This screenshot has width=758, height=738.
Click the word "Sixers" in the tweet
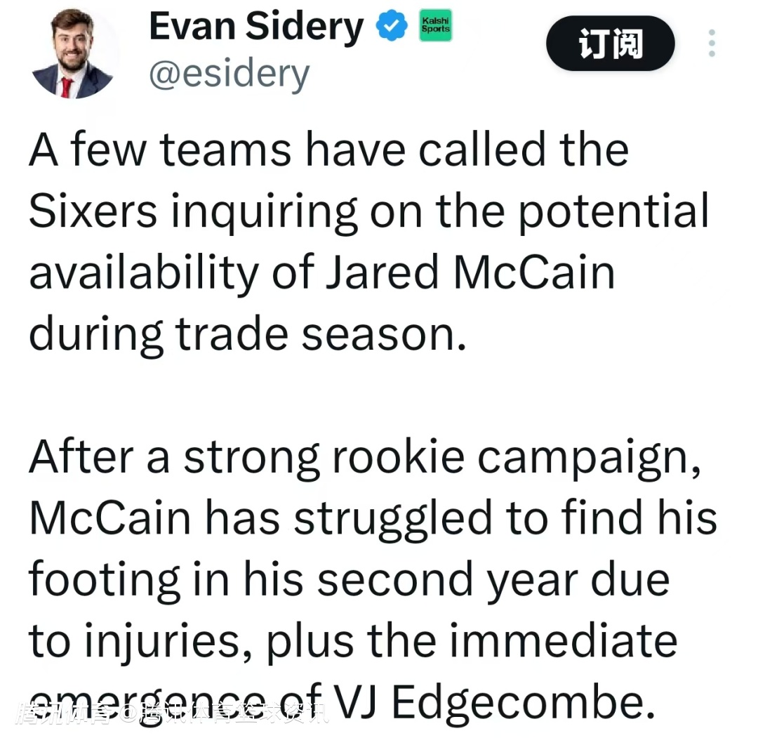pos(93,211)
